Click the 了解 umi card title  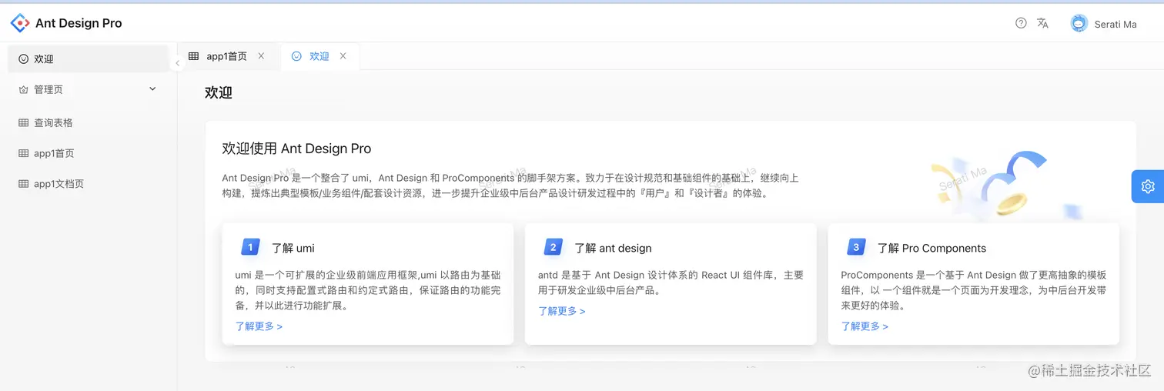[x=293, y=248]
